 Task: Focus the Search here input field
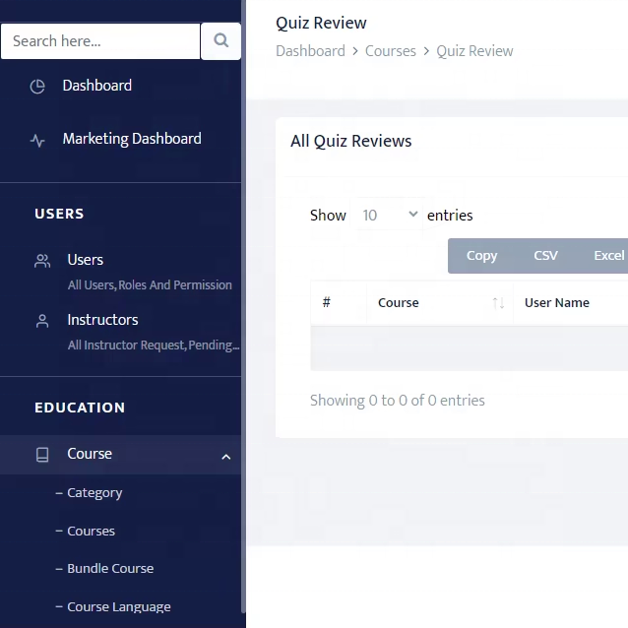[100, 41]
